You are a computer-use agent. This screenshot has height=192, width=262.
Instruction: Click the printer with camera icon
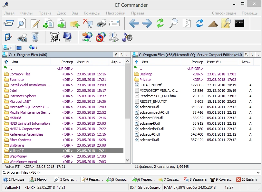(22, 37)
